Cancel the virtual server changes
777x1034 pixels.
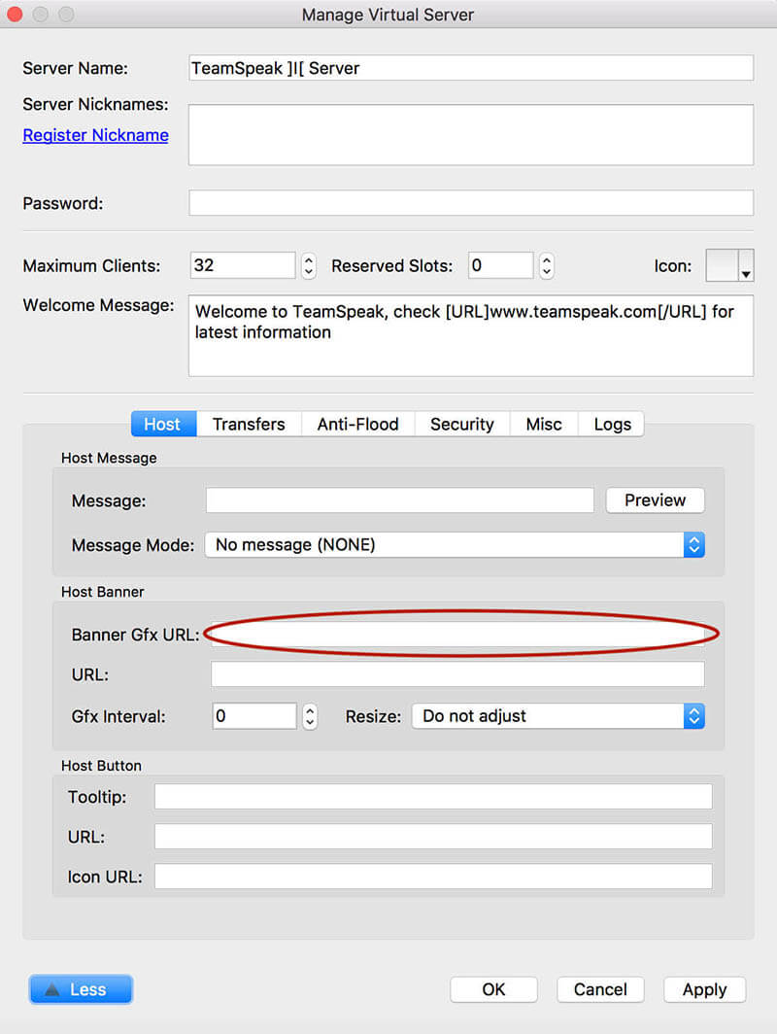[x=599, y=989]
